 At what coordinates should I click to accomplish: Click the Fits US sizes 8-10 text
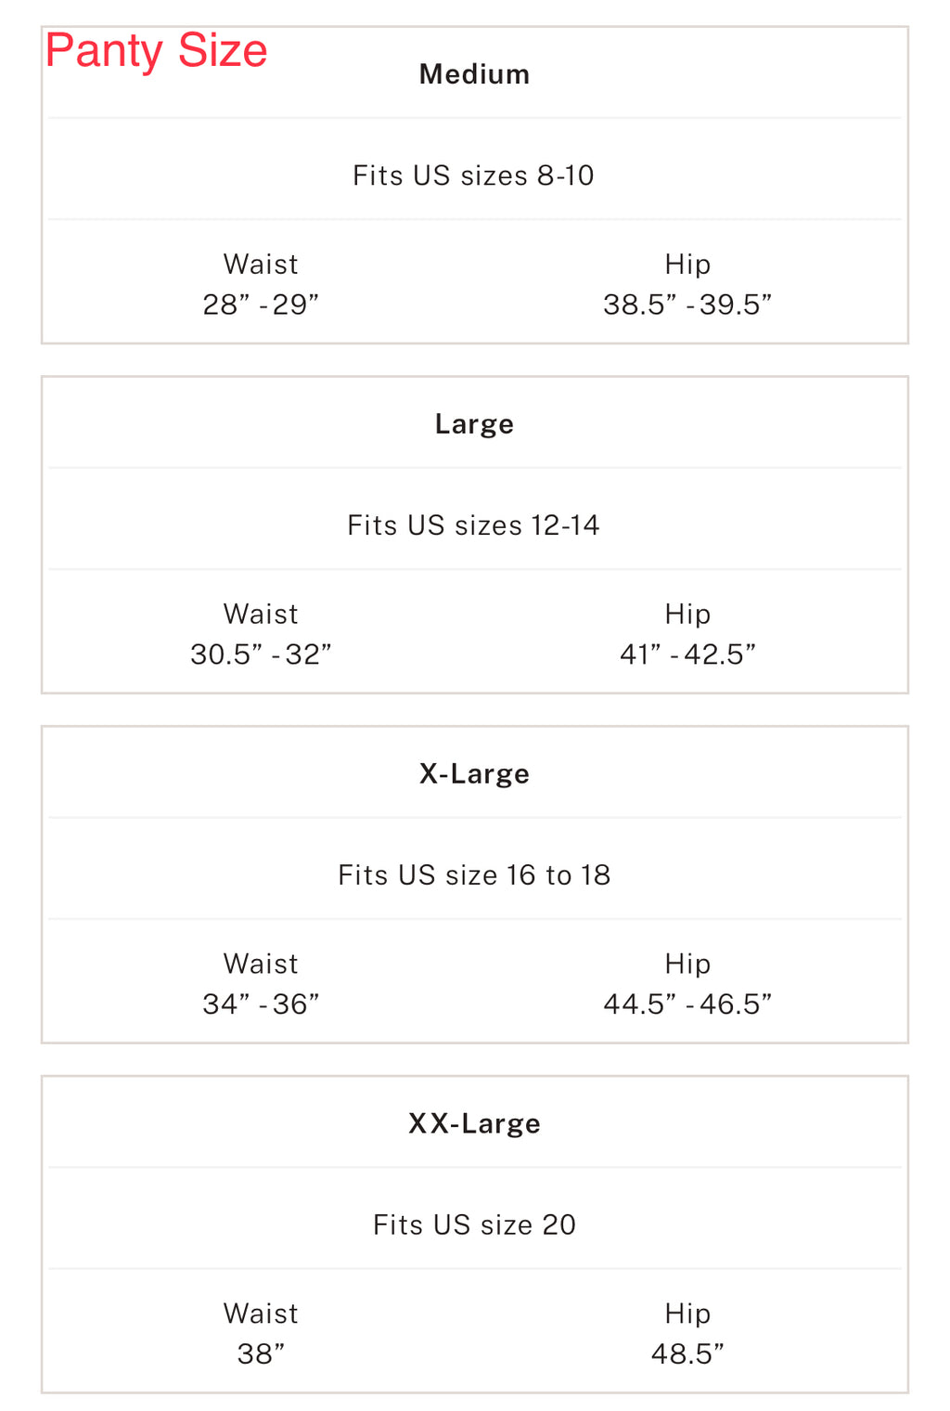(473, 175)
